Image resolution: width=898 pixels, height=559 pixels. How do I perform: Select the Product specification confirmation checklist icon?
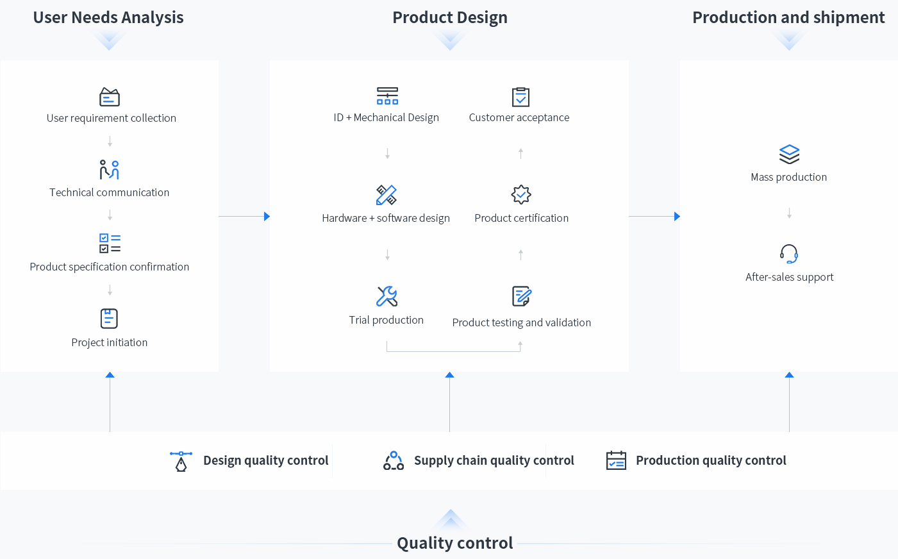pyautogui.click(x=110, y=244)
